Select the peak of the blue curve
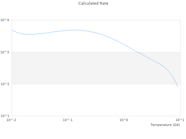The image size is (186, 139). [75, 30]
